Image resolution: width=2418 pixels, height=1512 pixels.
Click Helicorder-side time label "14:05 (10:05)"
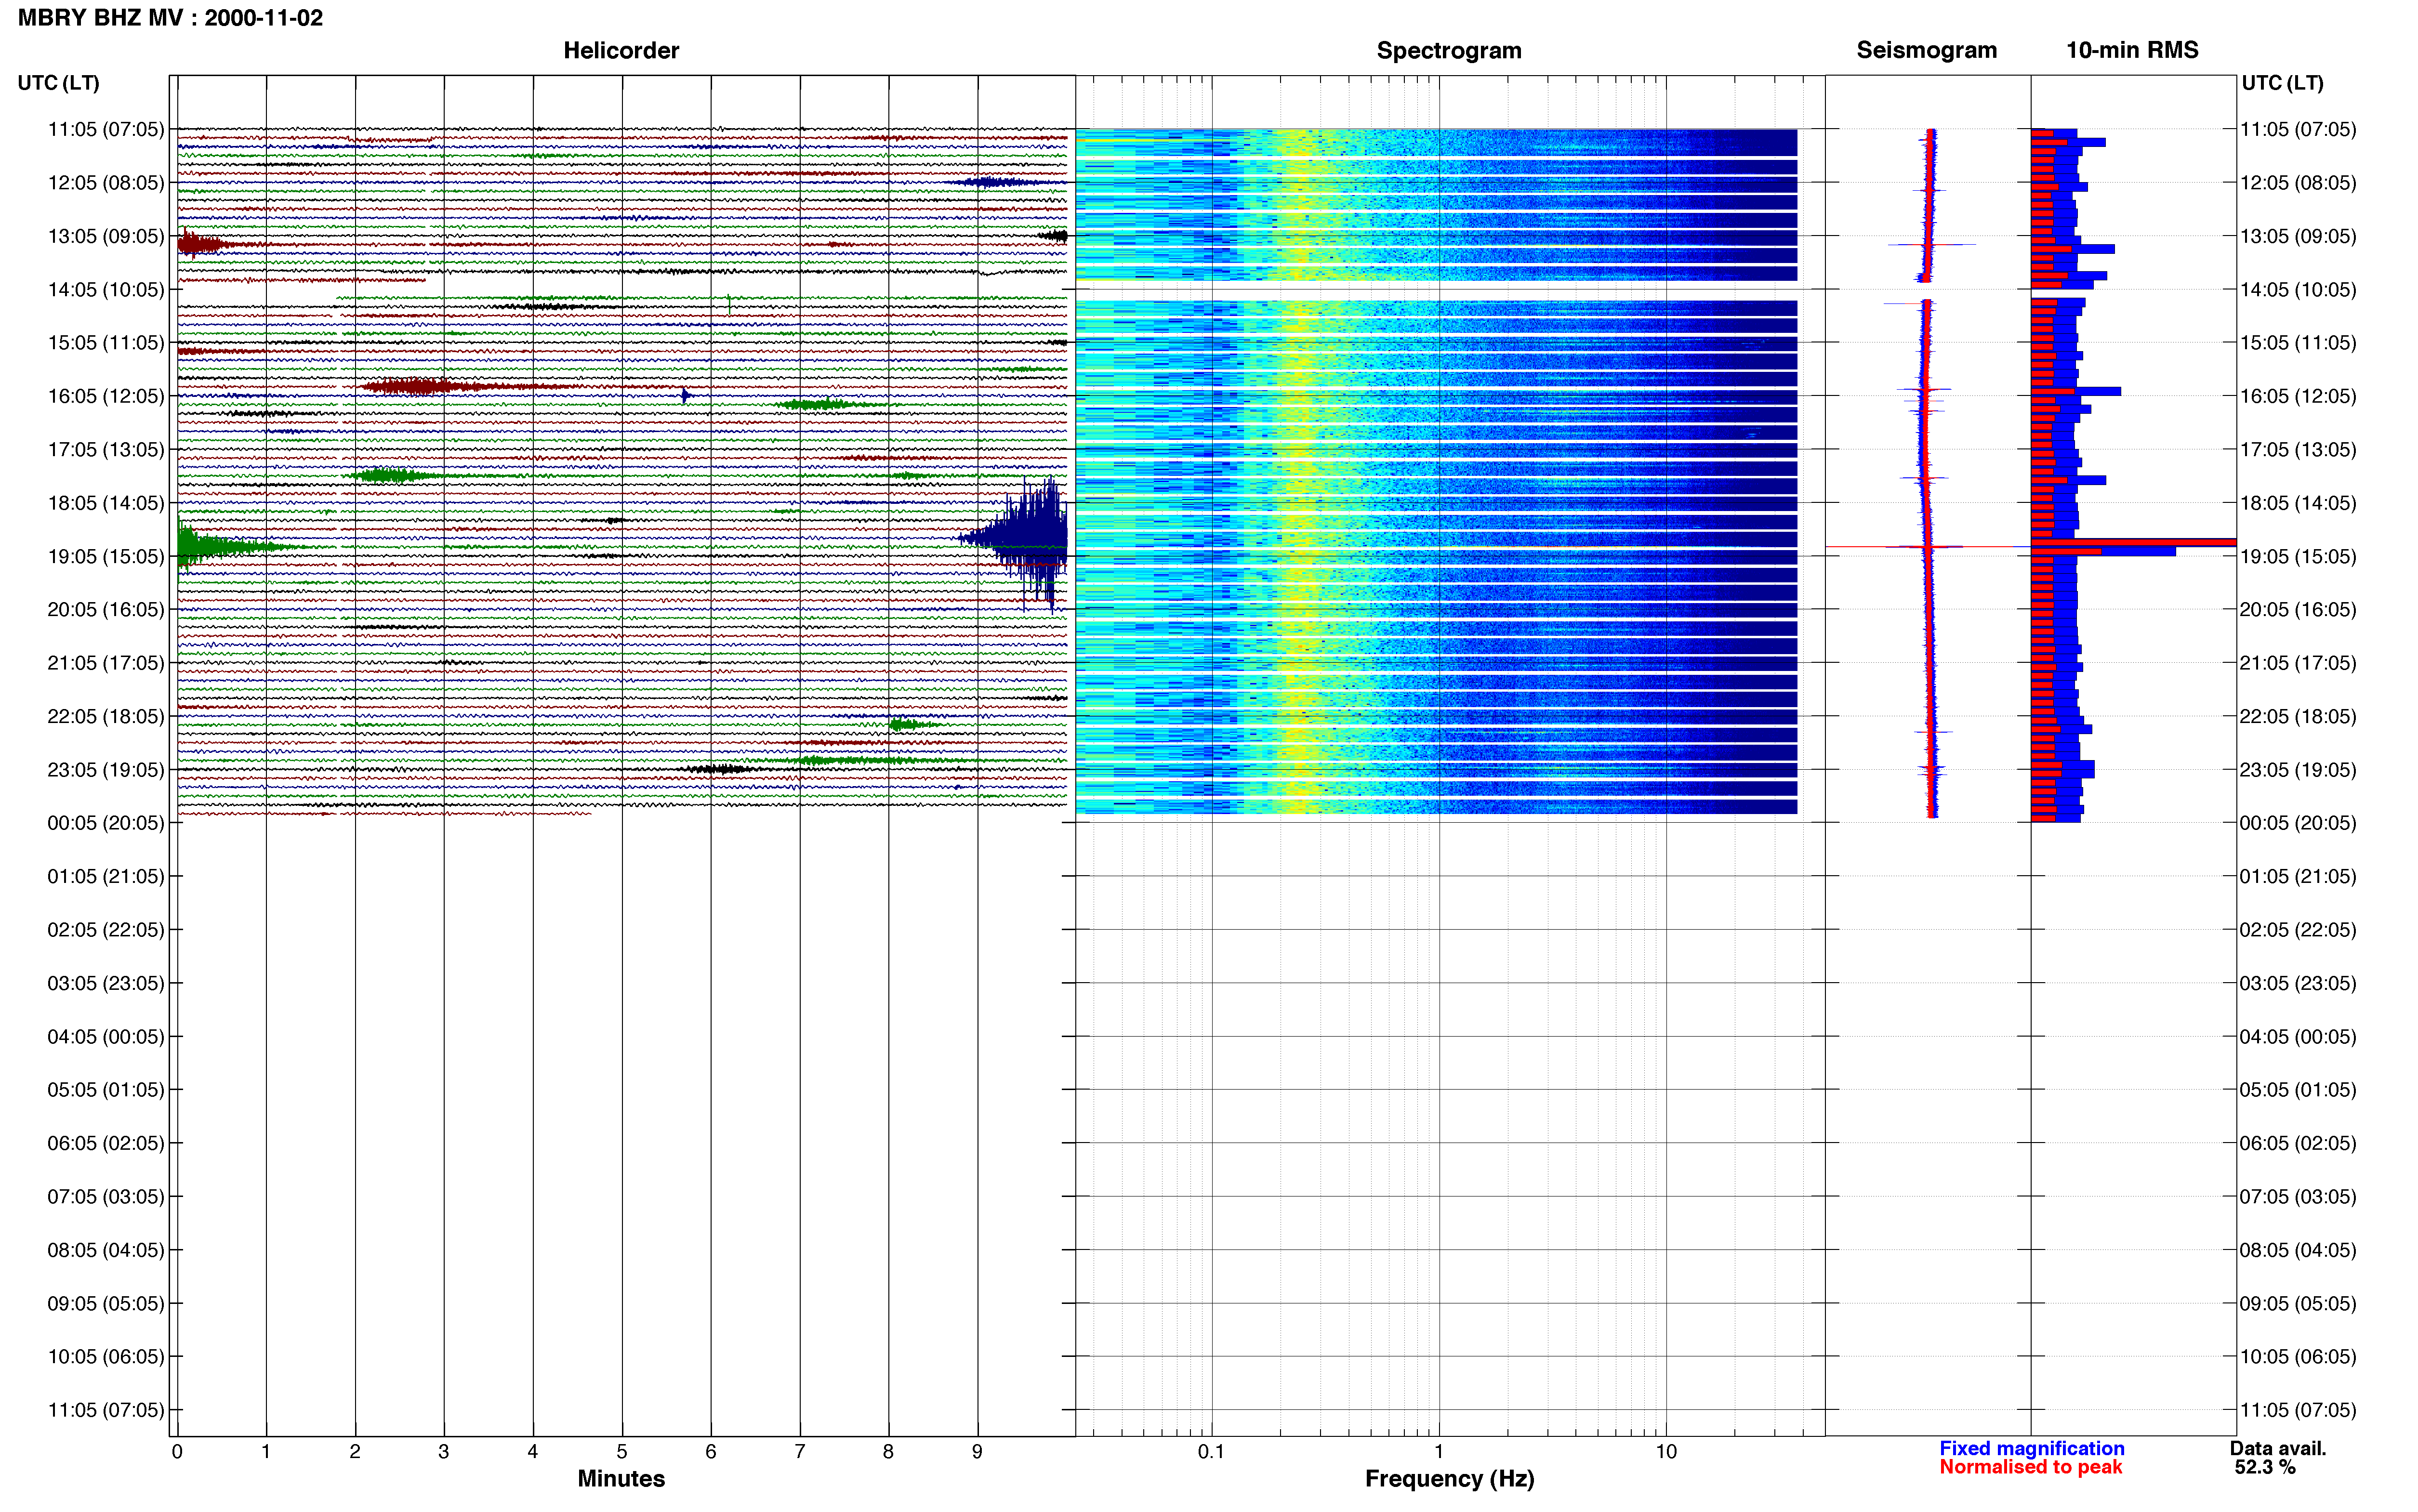[106, 290]
